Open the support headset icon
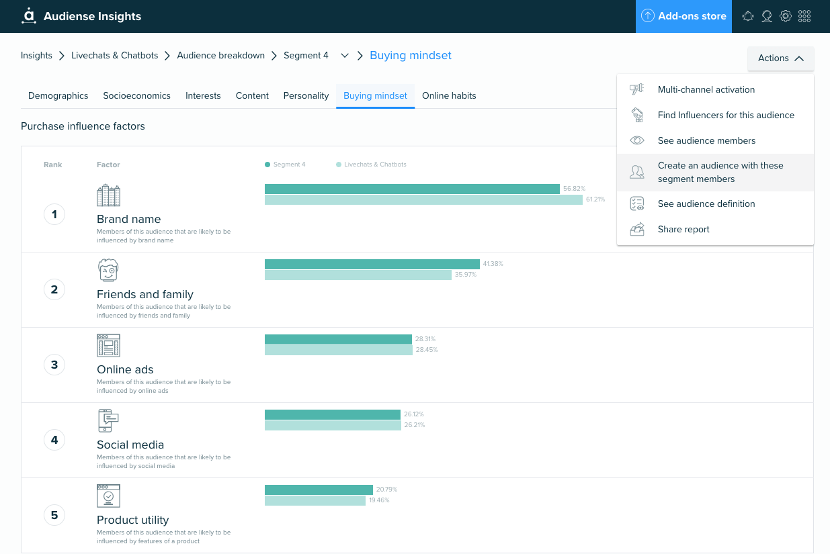 coord(767,16)
